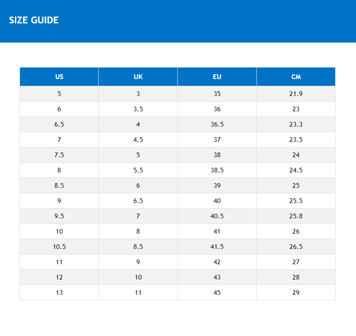Image resolution: width=356 pixels, height=336 pixels.
Task: Click the CM column header
Action: click(x=296, y=77)
